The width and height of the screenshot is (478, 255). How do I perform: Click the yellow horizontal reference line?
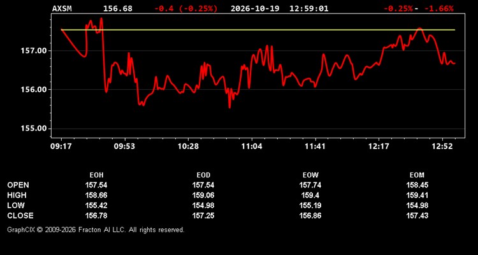(x=258, y=30)
